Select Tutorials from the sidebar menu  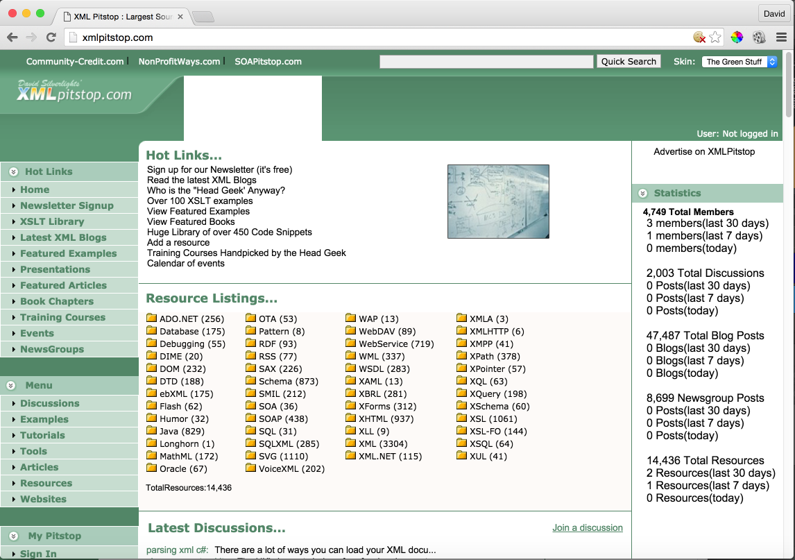click(42, 435)
